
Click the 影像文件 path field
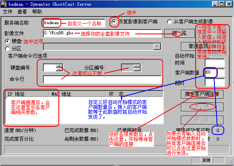(103, 33)
